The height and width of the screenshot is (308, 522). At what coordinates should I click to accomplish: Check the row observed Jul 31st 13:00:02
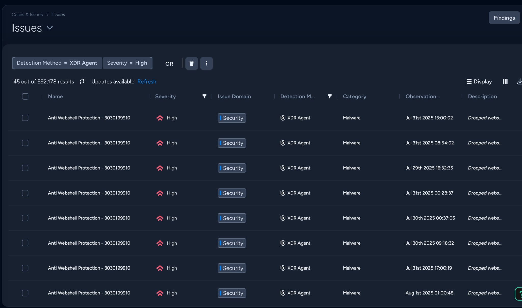click(x=25, y=118)
